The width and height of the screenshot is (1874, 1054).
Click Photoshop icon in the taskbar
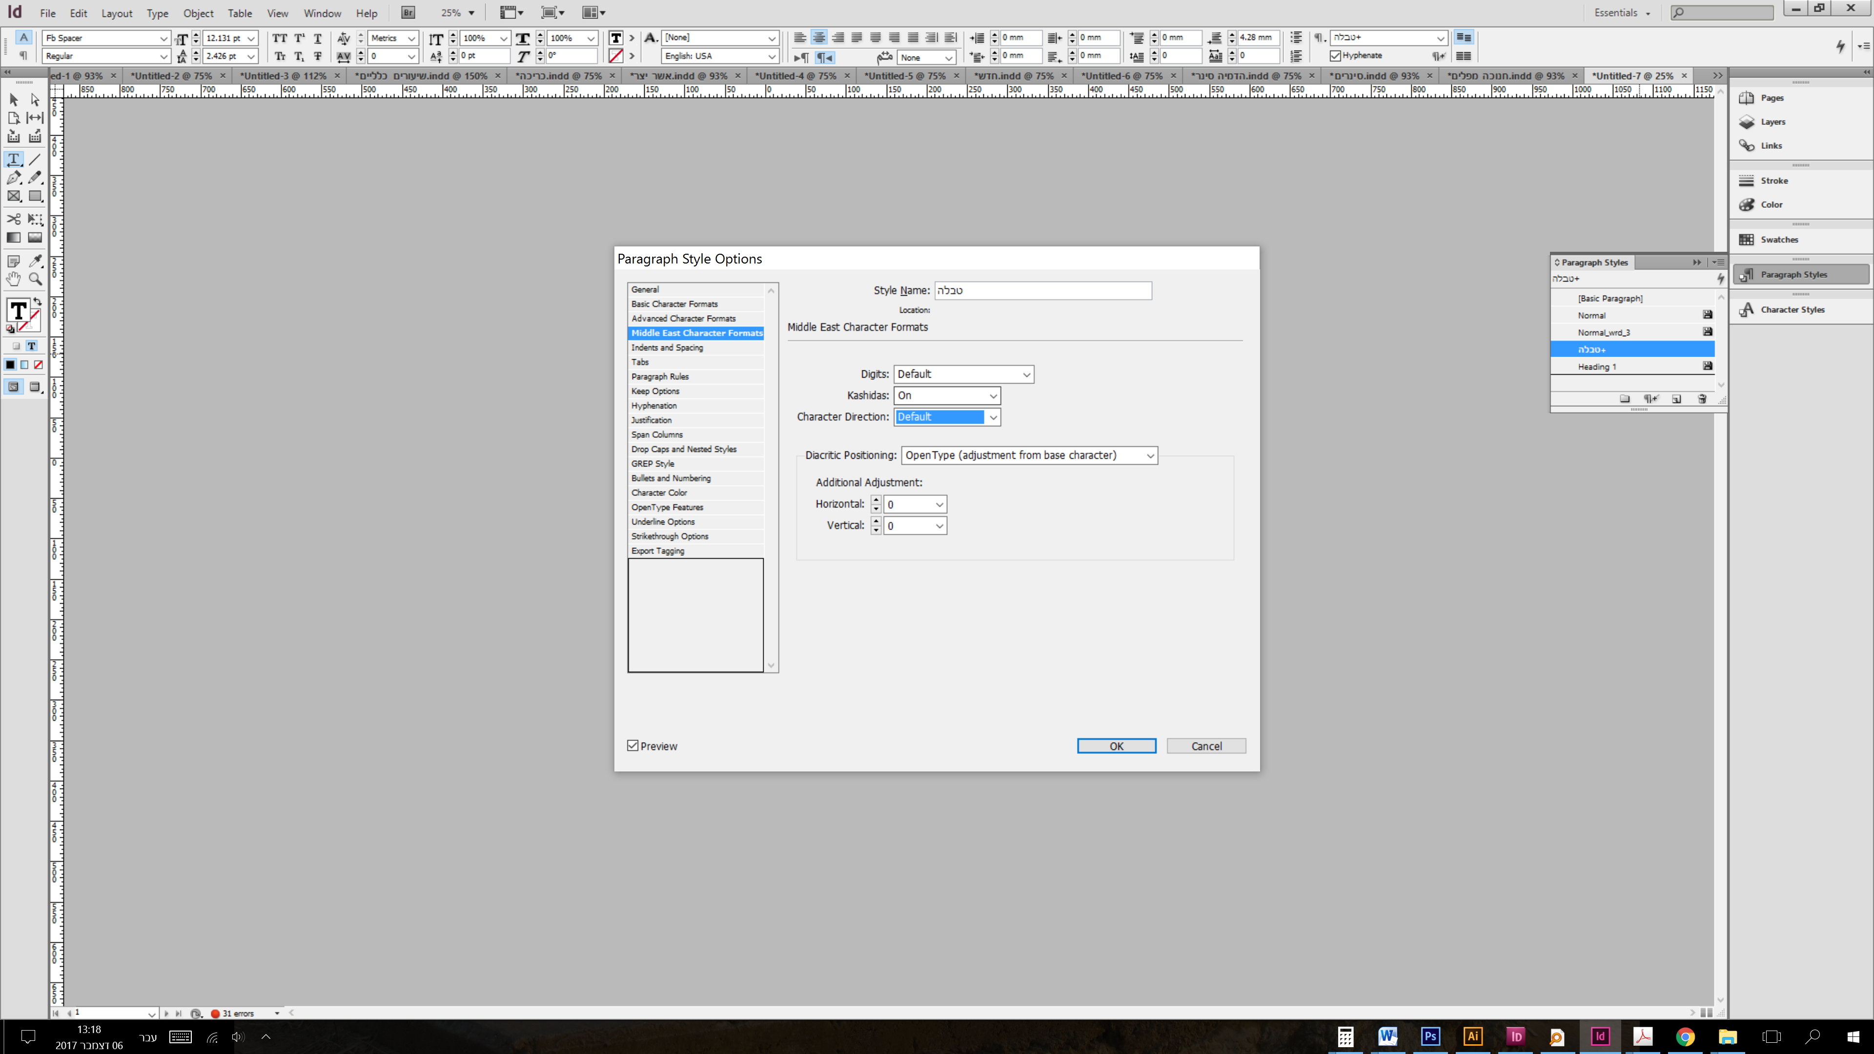(x=1429, y=1036)
